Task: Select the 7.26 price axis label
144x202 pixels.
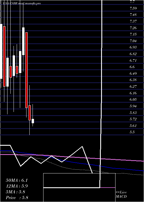Action: pos(133,28)
